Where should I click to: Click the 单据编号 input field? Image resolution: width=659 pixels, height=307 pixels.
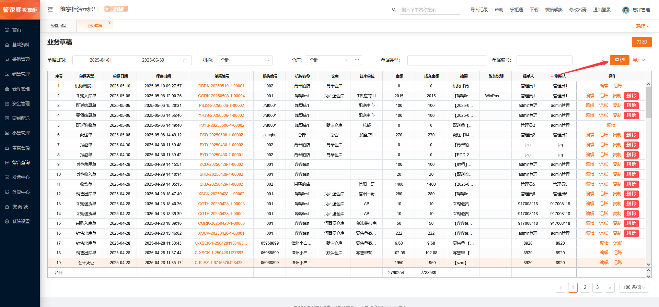544,60
